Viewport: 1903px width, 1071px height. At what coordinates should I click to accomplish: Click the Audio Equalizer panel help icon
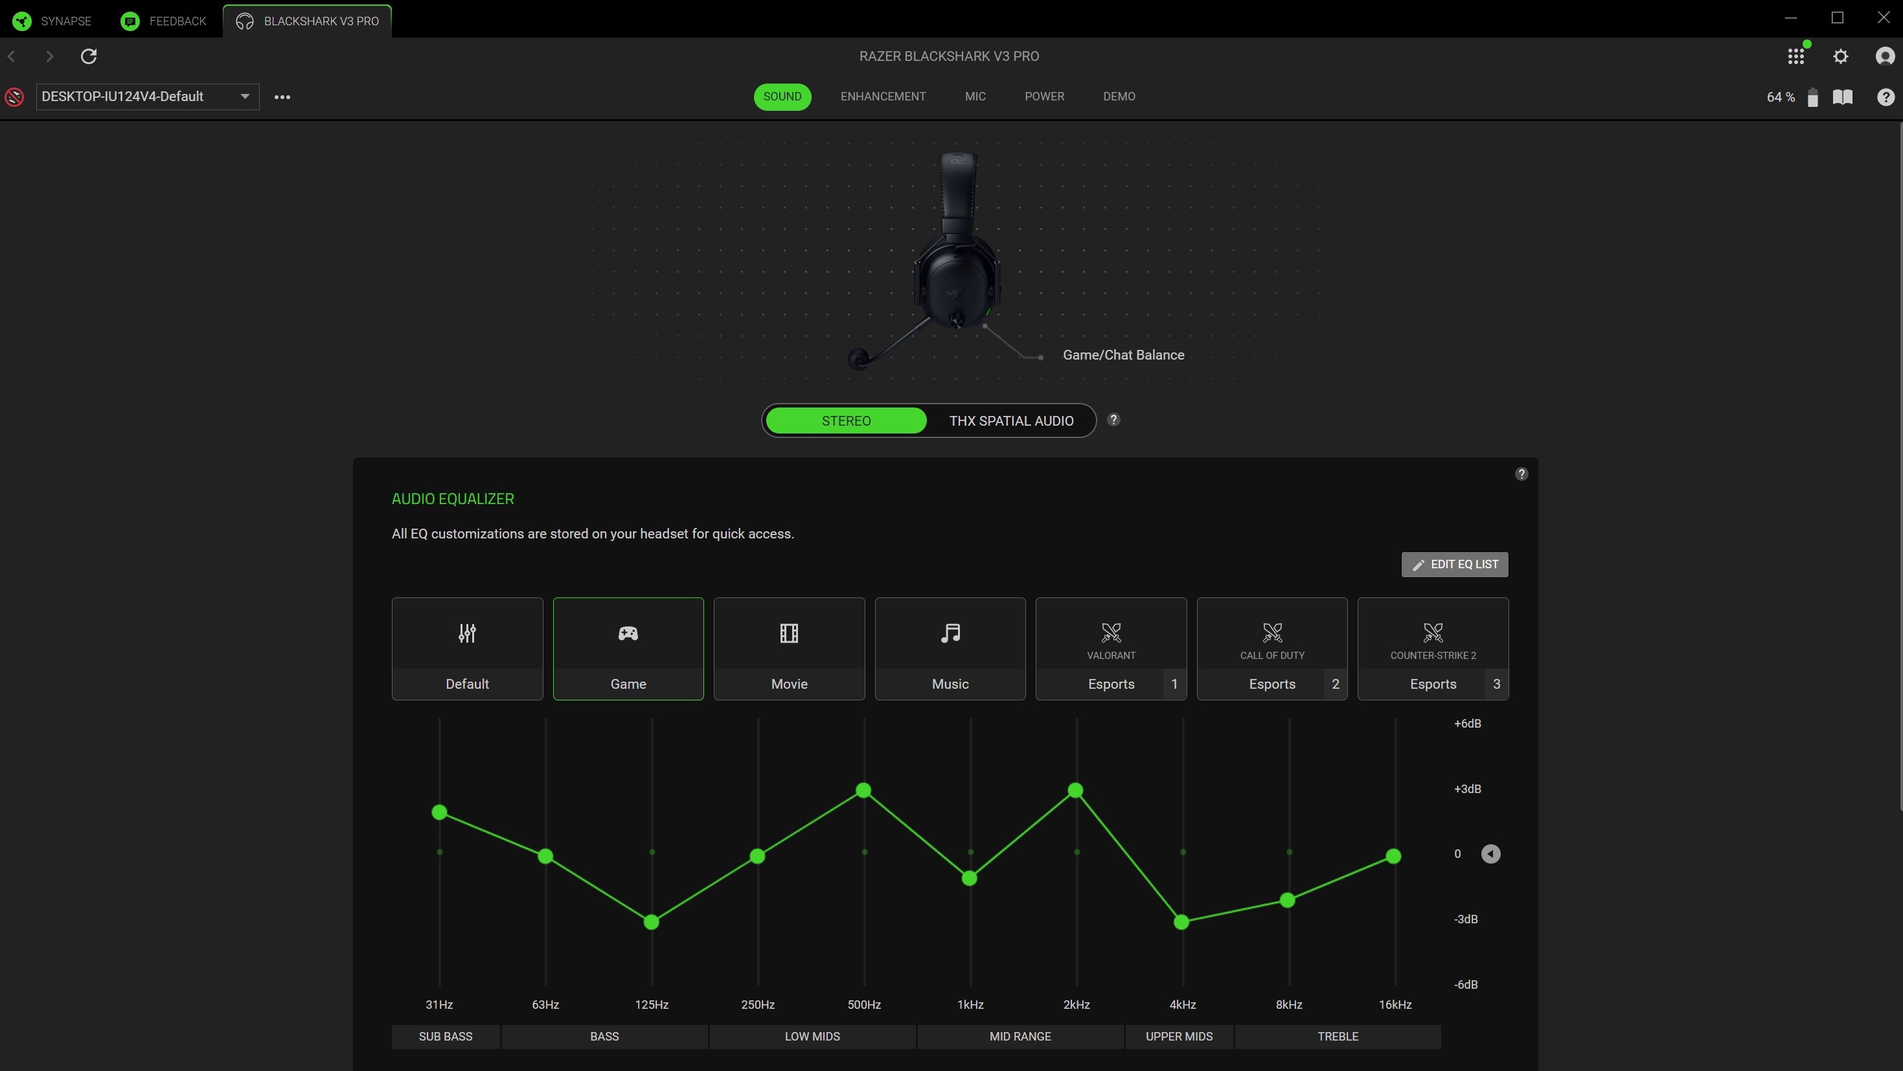[1521, 474]
